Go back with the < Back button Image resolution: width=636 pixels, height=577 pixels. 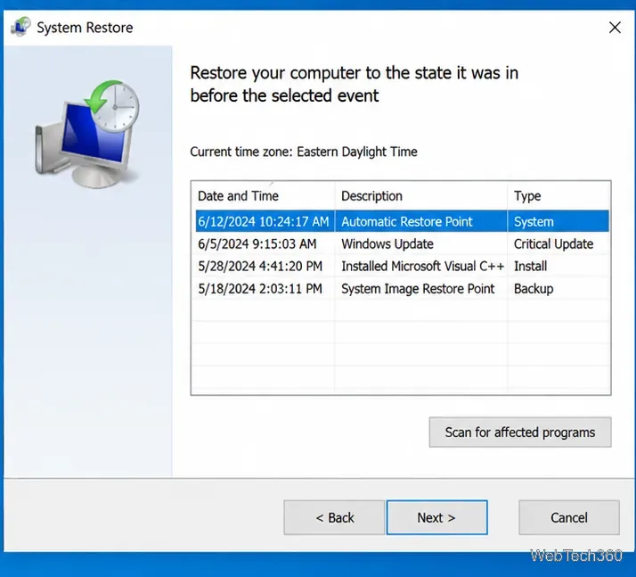pyautogui.click(x=334, y=517)
